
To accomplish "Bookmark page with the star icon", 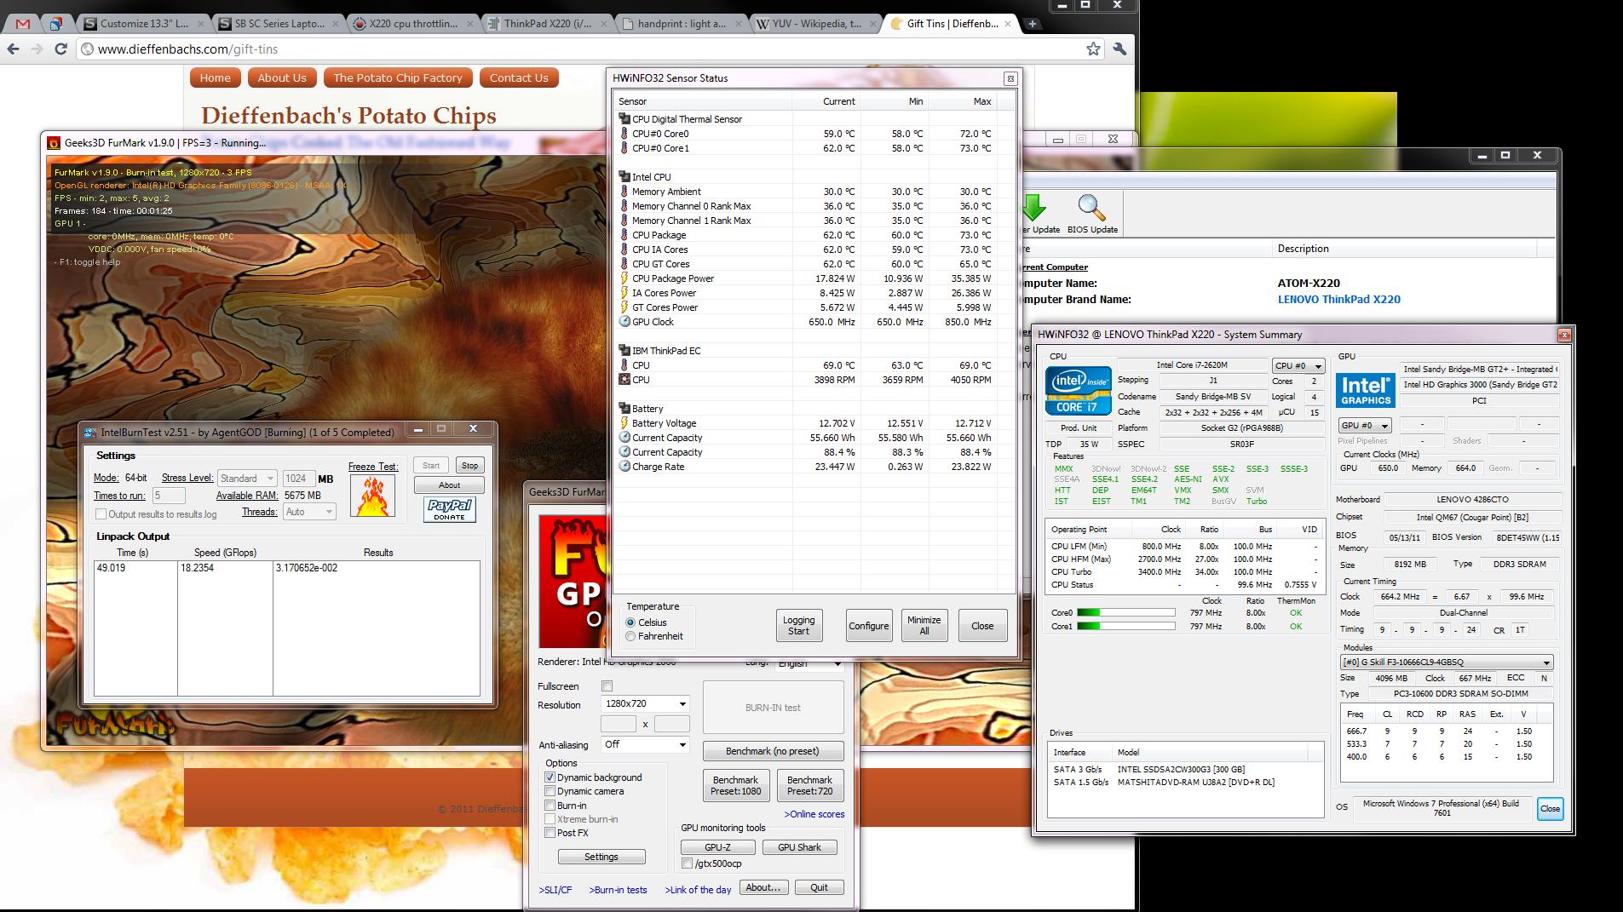I will [1093, 49].
